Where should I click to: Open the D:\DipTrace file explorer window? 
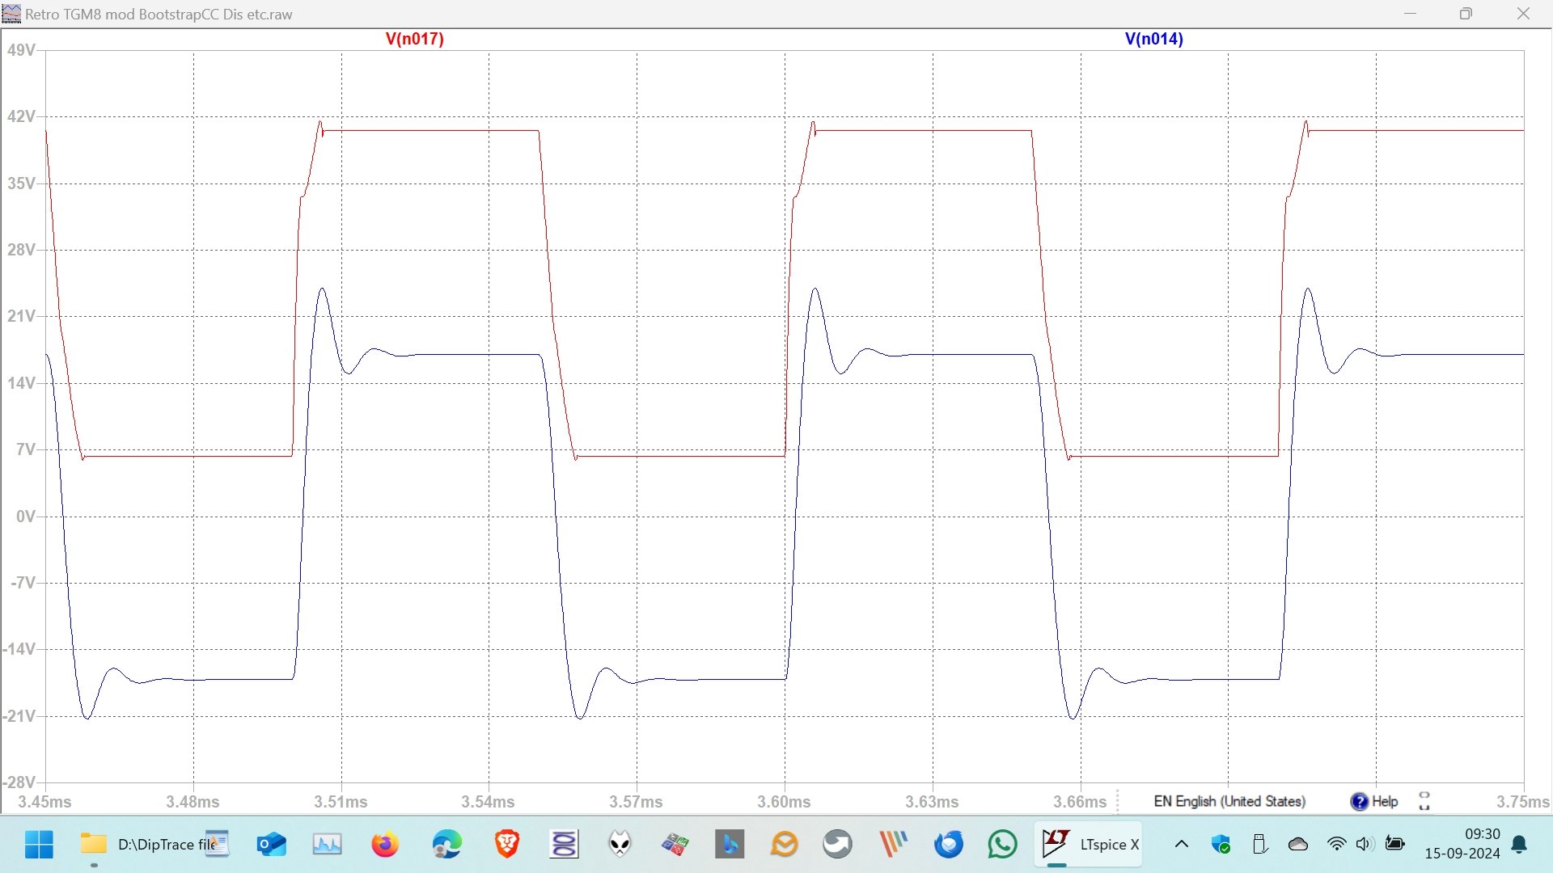(154, 845)
